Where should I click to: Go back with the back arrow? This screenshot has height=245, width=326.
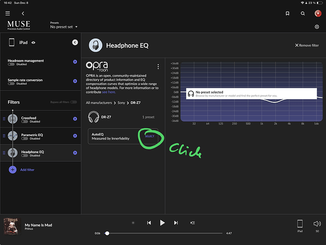point(23,14)
